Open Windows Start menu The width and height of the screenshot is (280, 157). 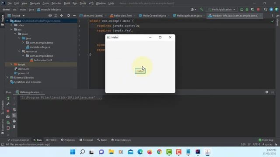[x=73, y=152]
